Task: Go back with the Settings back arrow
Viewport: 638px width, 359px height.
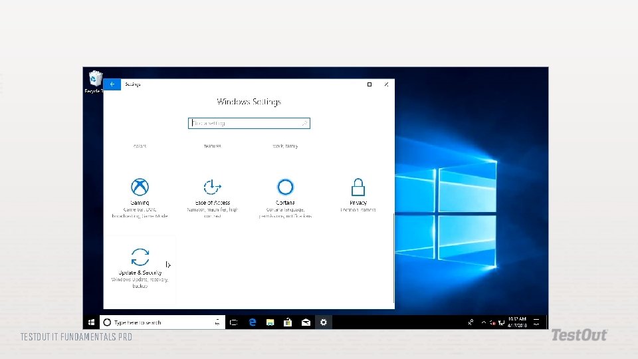Action: point(112,84)
